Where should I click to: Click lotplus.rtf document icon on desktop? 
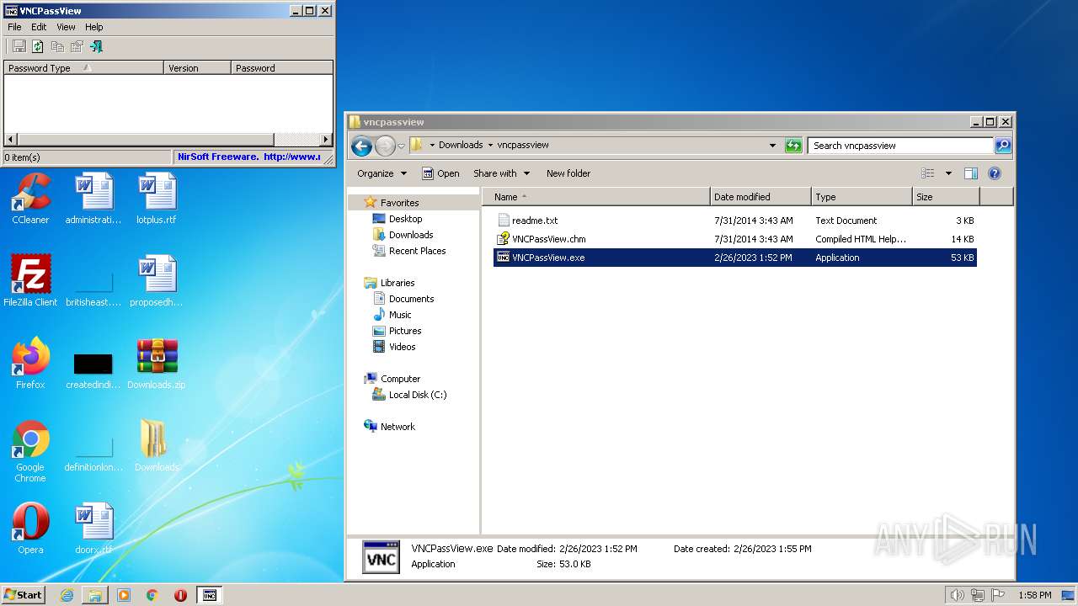pos(157,199)
